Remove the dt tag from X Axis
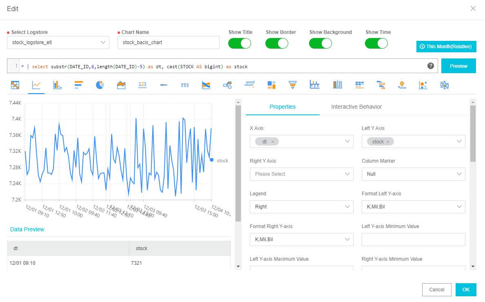 click(272, 142)
